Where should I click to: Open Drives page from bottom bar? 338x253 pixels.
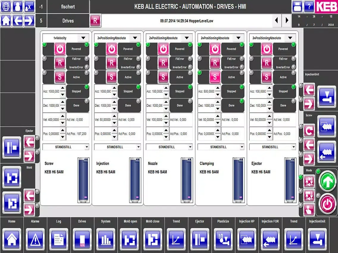click(82, 239)
